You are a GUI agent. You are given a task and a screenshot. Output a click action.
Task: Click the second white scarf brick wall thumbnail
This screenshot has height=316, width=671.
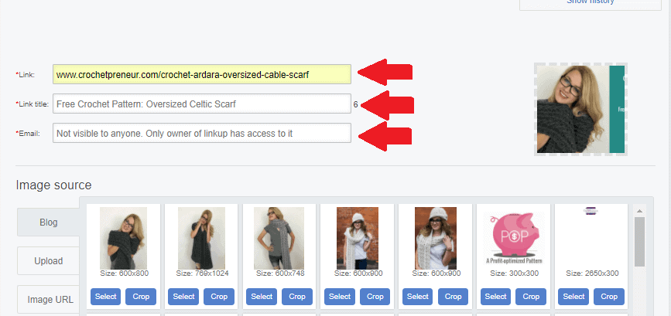[x=436, y=238]
